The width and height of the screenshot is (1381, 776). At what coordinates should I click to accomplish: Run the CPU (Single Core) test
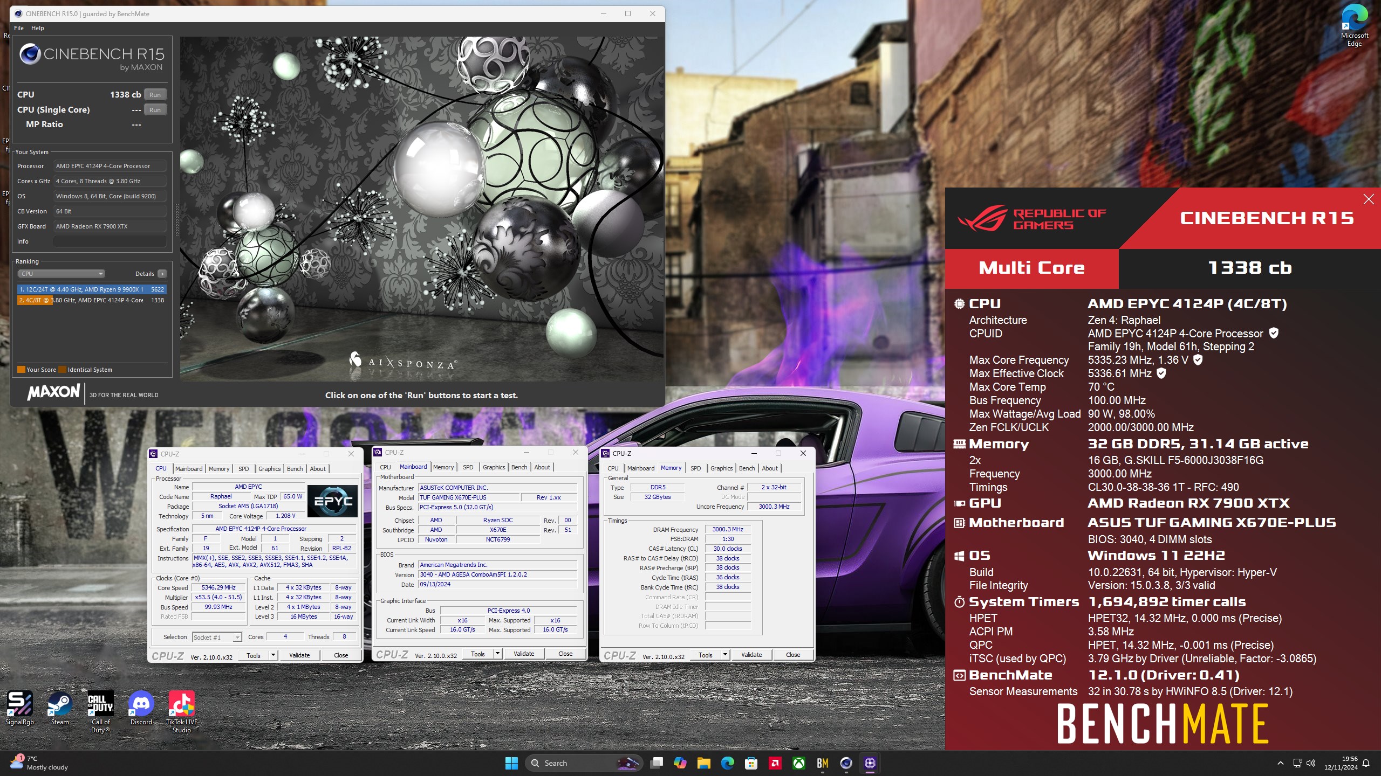155,110
